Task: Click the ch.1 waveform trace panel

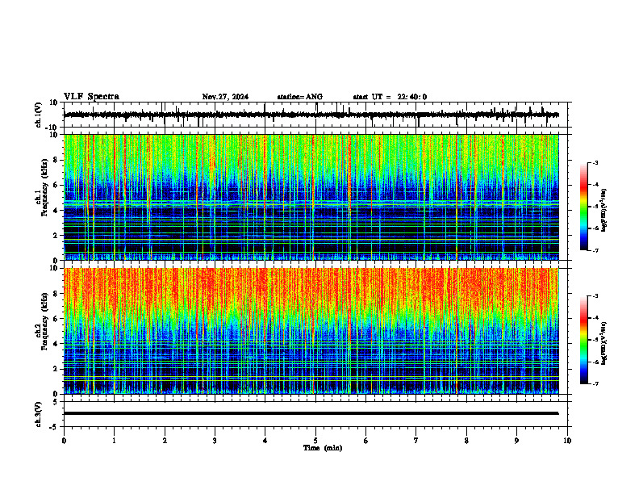Action: [x=317, y=115]
